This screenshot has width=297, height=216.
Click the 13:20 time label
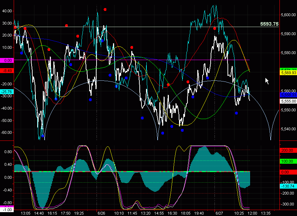tap(146, 213)
